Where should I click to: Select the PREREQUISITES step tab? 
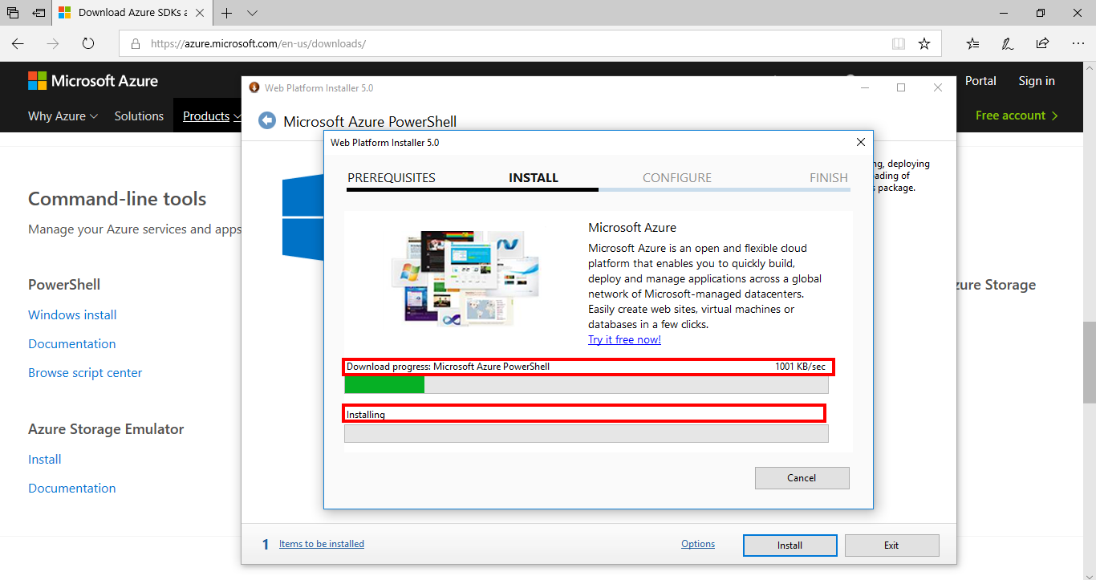coord(392,178)
